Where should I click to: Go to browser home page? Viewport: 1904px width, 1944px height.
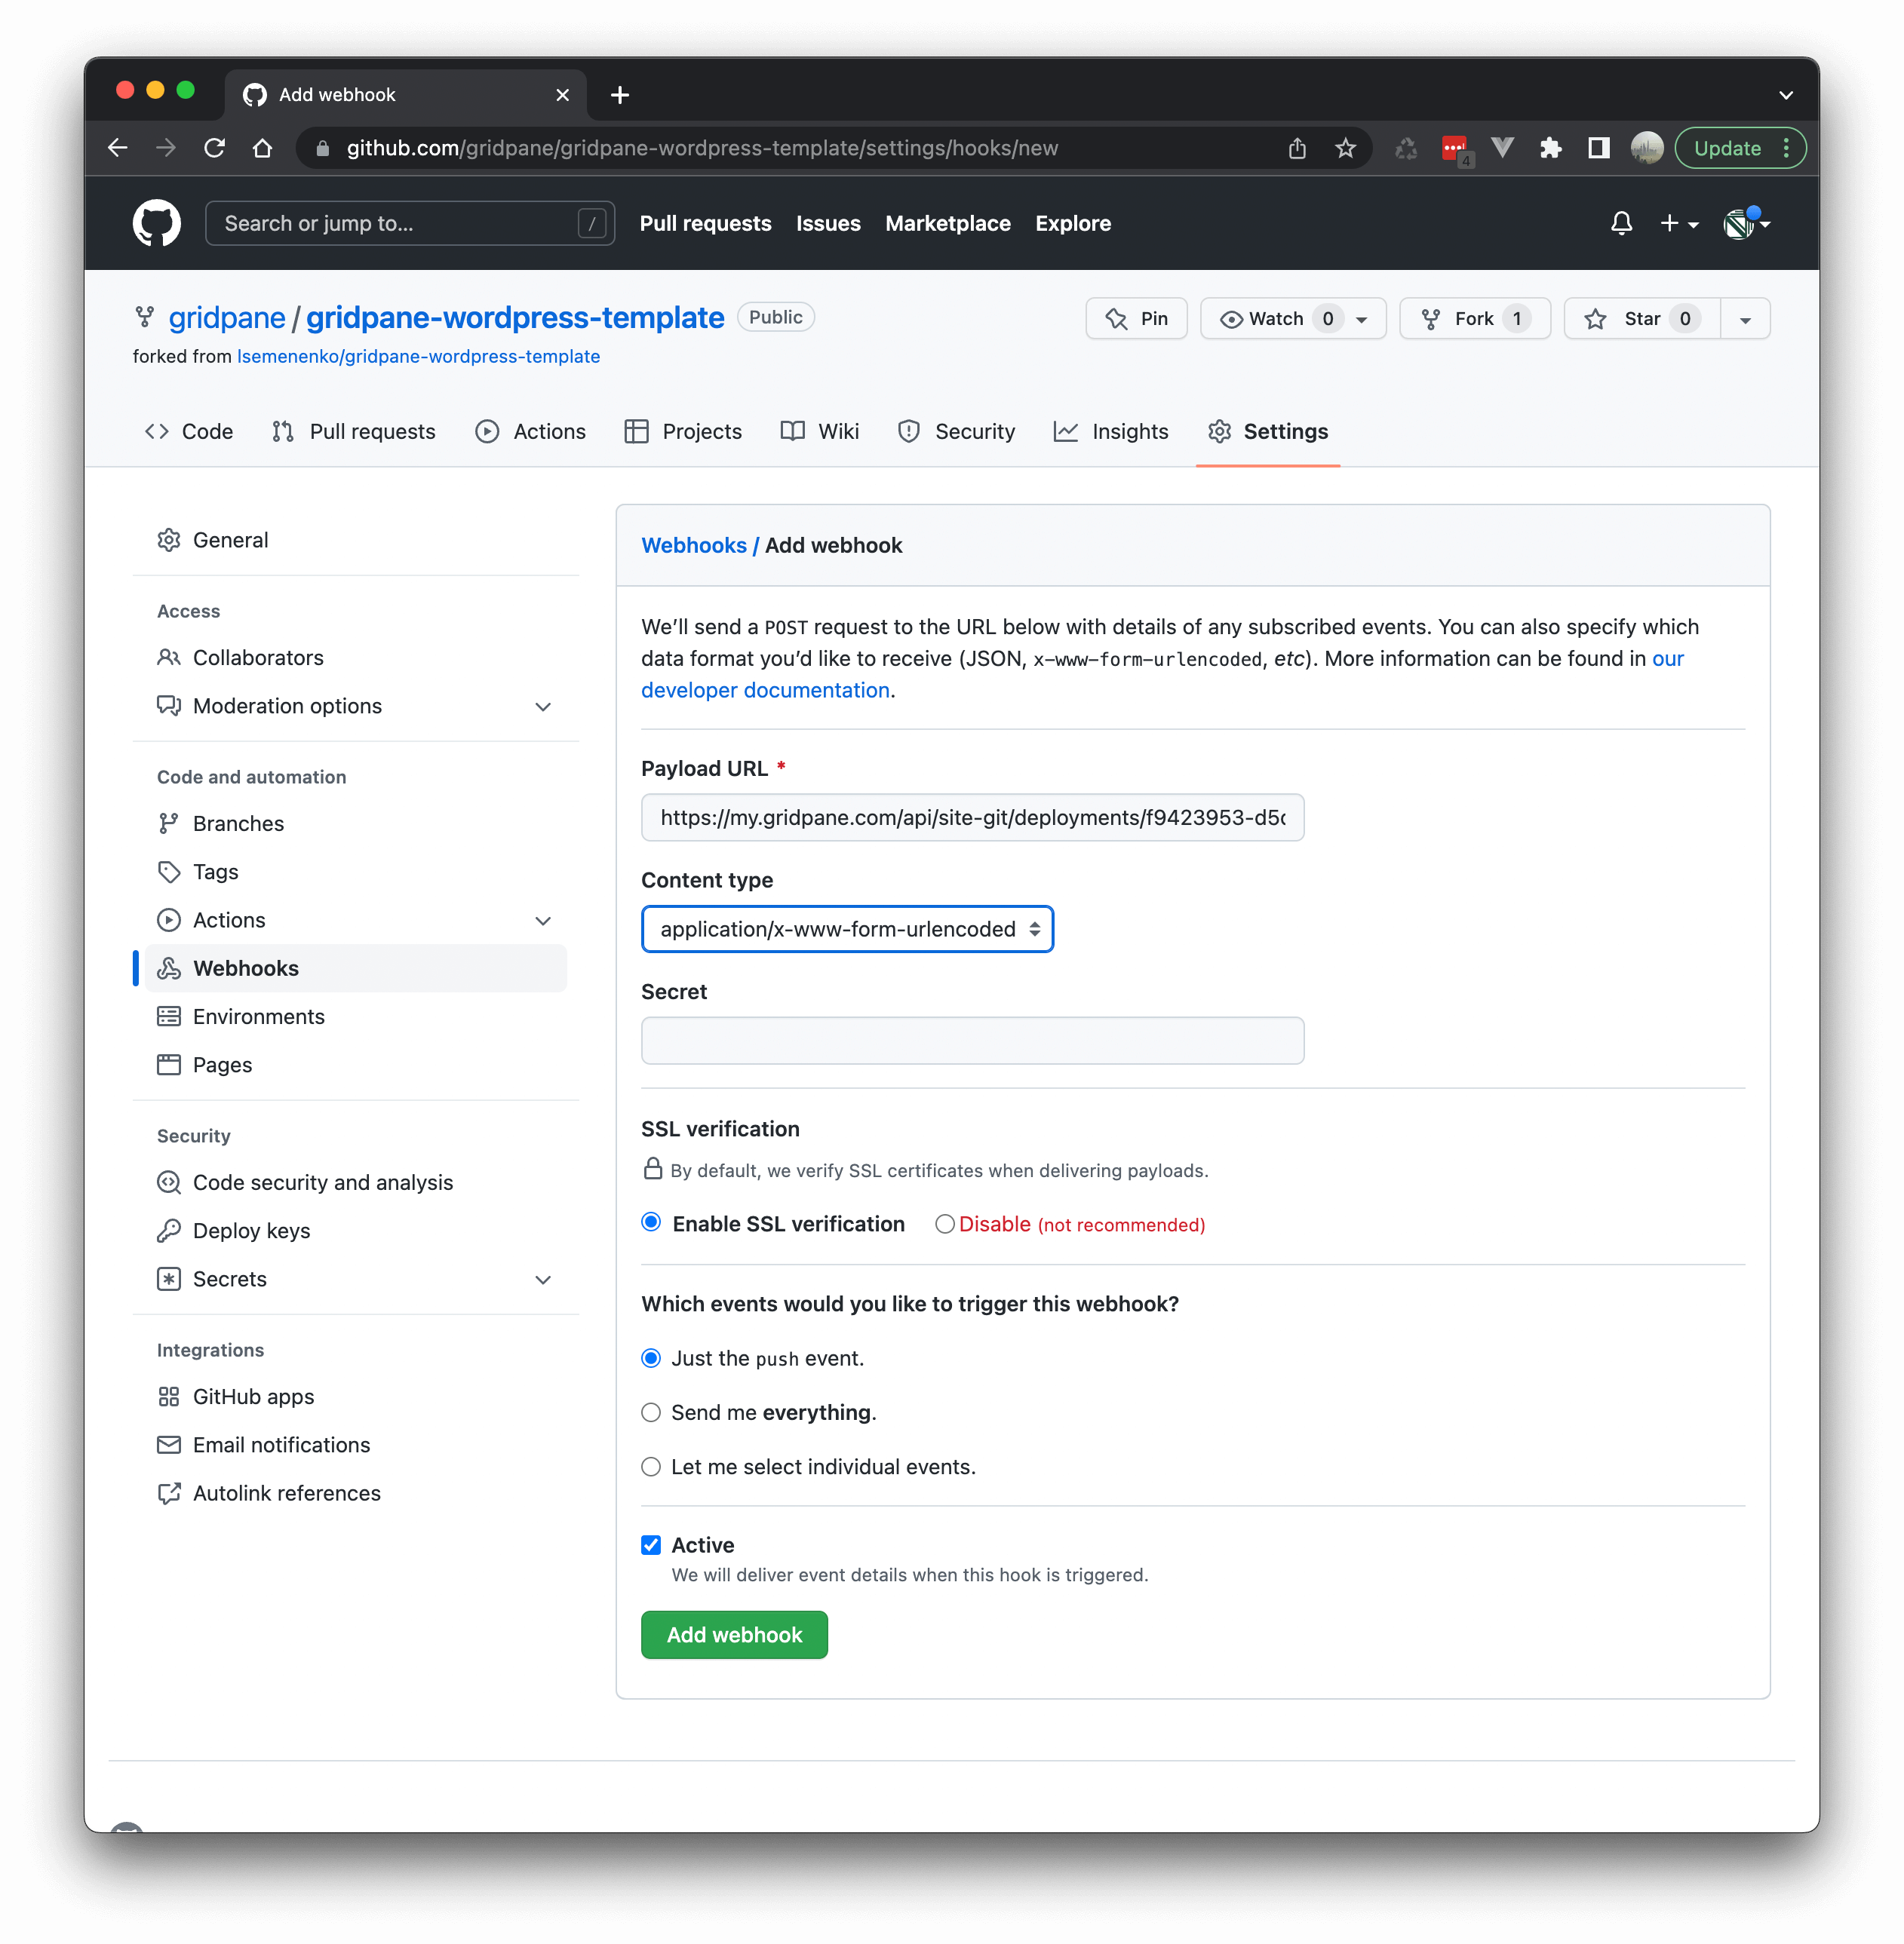[262, 148]
